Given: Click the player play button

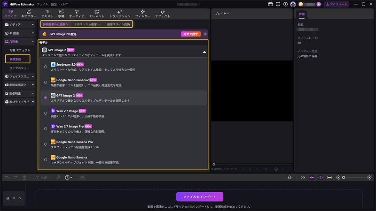Looking at the screenshot, I should 250,169.
